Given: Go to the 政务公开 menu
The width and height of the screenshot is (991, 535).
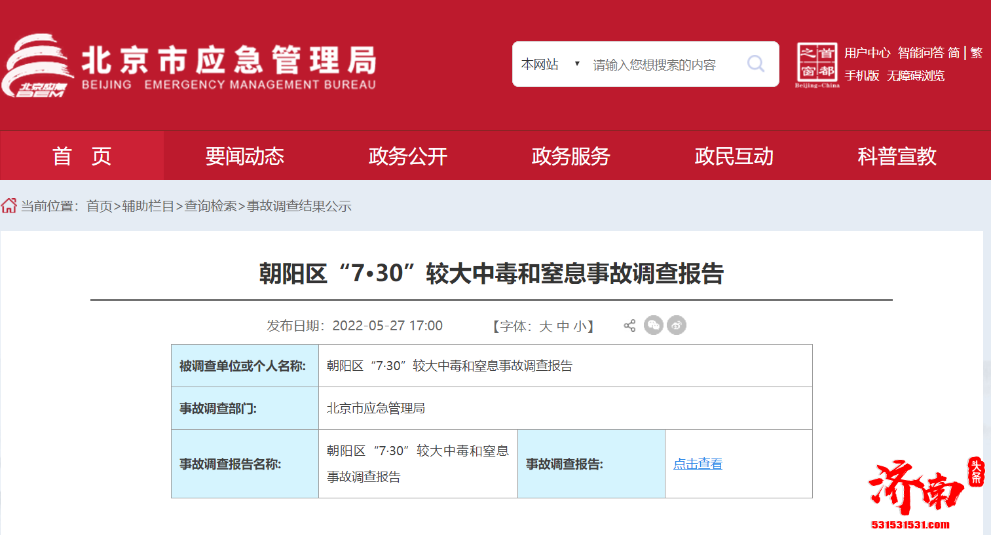Looking at the screenshot, I should (407, 156).
